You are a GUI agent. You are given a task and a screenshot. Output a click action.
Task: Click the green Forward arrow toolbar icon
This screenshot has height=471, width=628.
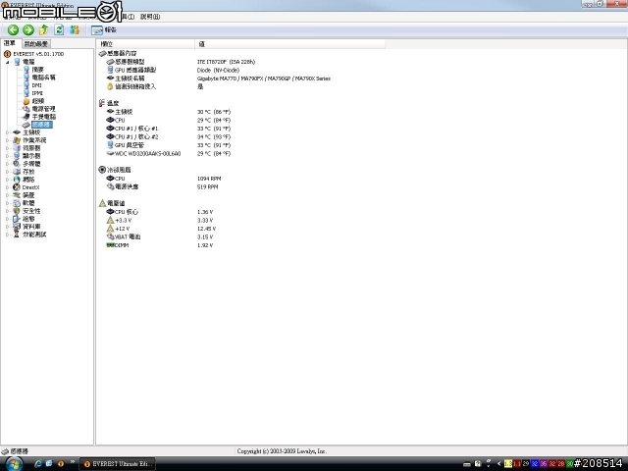point(28,30)
